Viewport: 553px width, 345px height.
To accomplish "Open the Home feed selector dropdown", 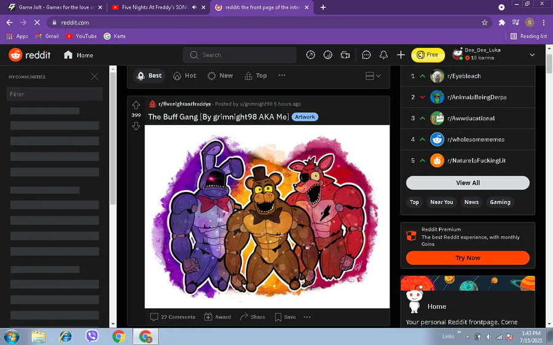I will click(79, 55).
